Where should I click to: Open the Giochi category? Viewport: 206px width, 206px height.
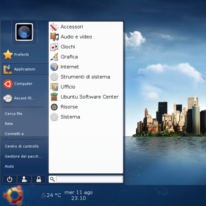[86, 47]
